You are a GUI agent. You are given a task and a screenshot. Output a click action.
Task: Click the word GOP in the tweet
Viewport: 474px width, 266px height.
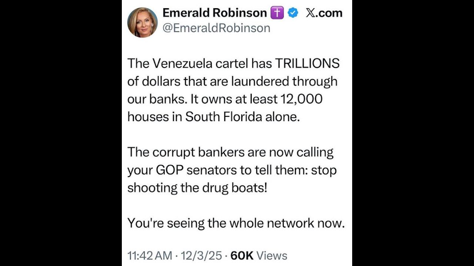click(x=169, y=170)
